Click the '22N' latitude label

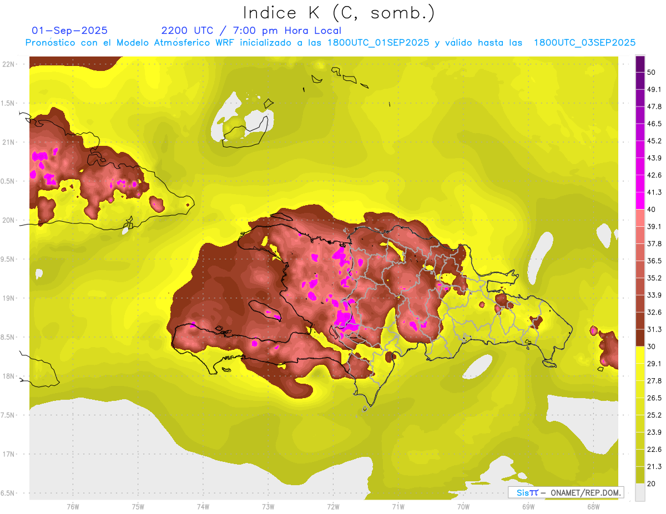pos(8,64)
